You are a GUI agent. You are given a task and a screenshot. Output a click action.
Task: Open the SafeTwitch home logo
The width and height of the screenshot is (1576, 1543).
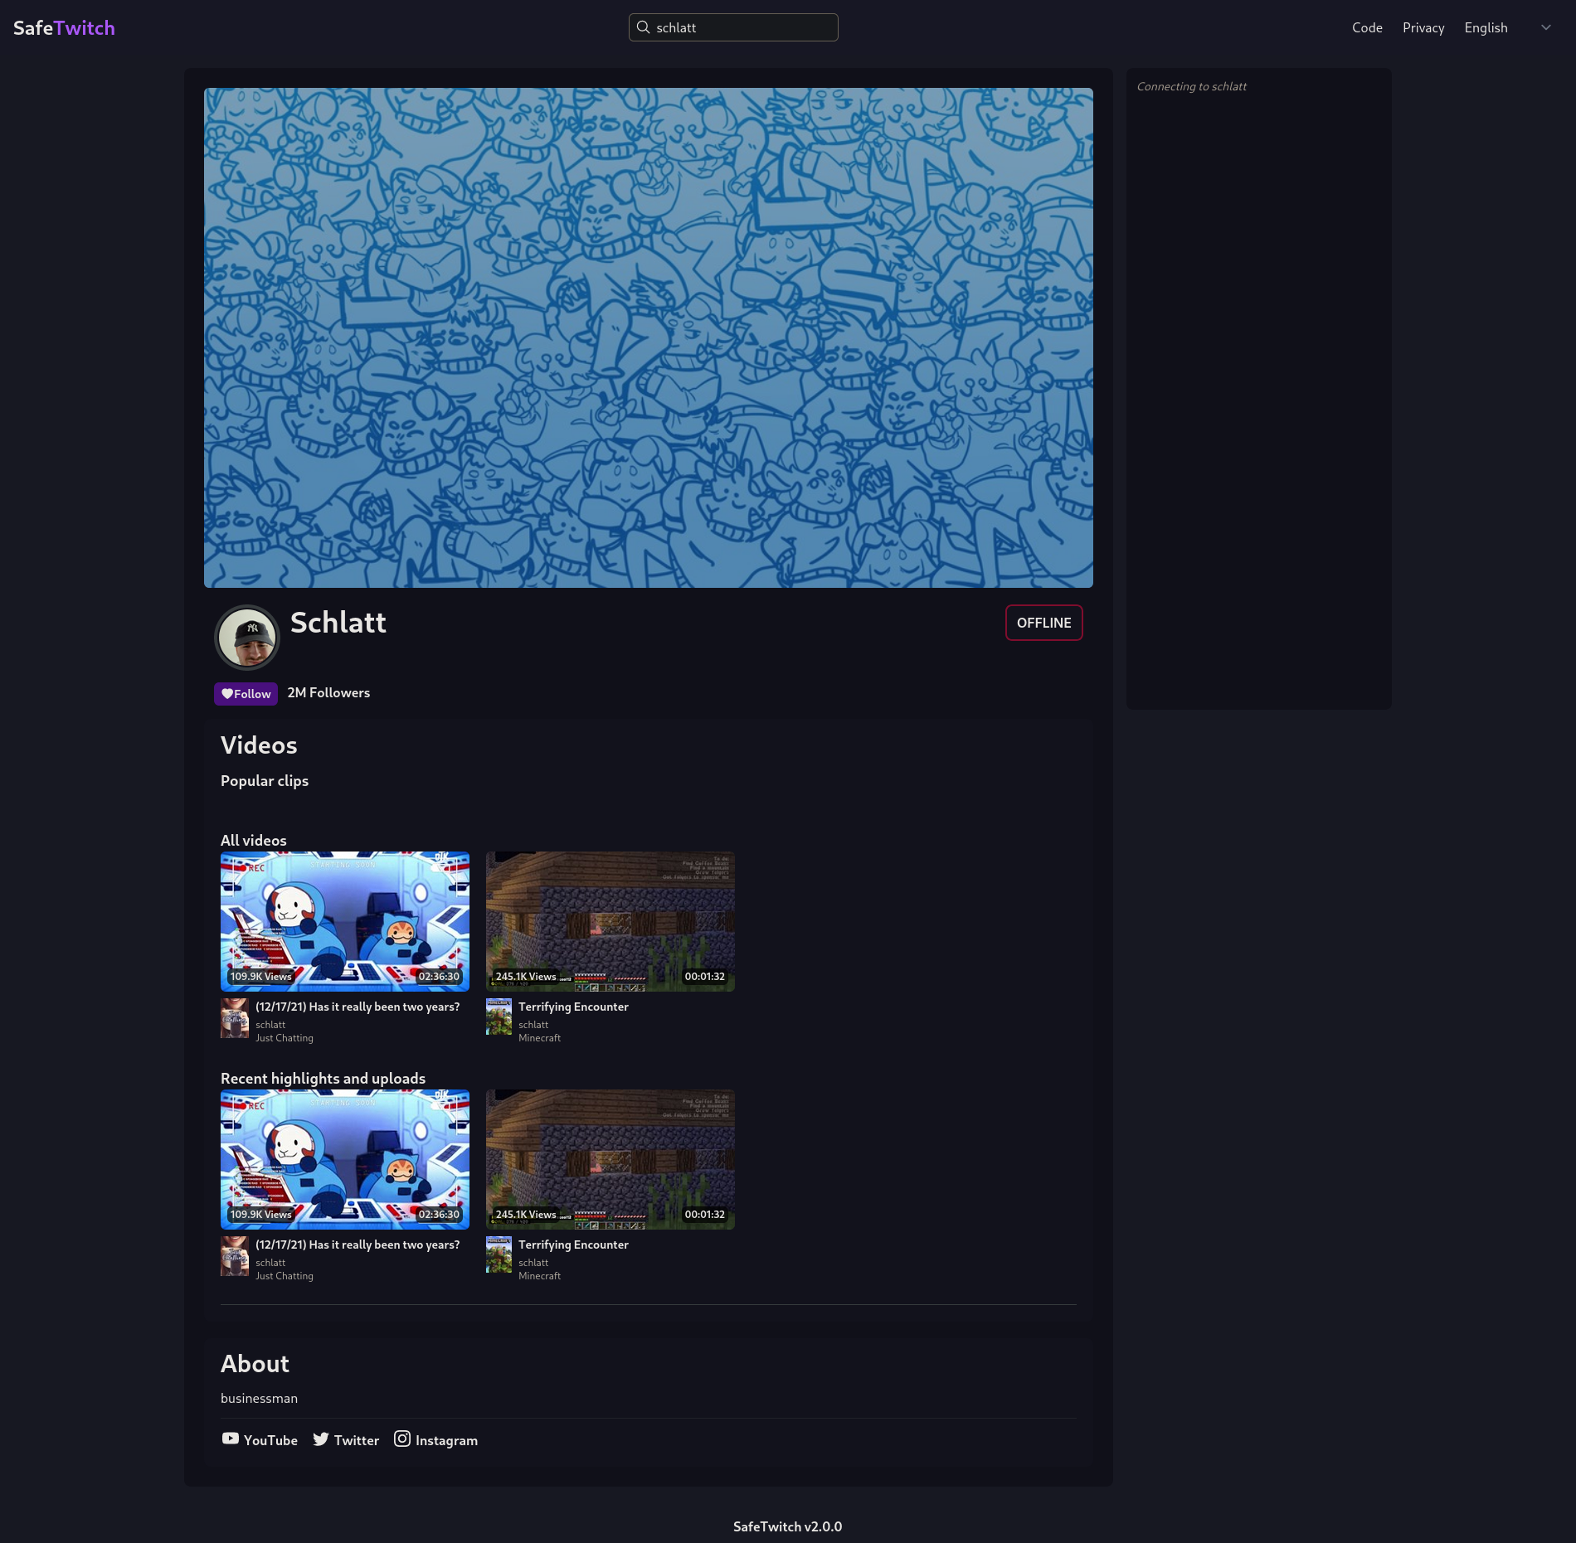pos(64,27)
